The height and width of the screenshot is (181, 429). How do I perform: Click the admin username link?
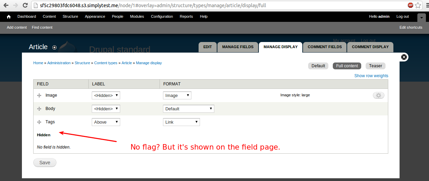click(x=384, y=16)
